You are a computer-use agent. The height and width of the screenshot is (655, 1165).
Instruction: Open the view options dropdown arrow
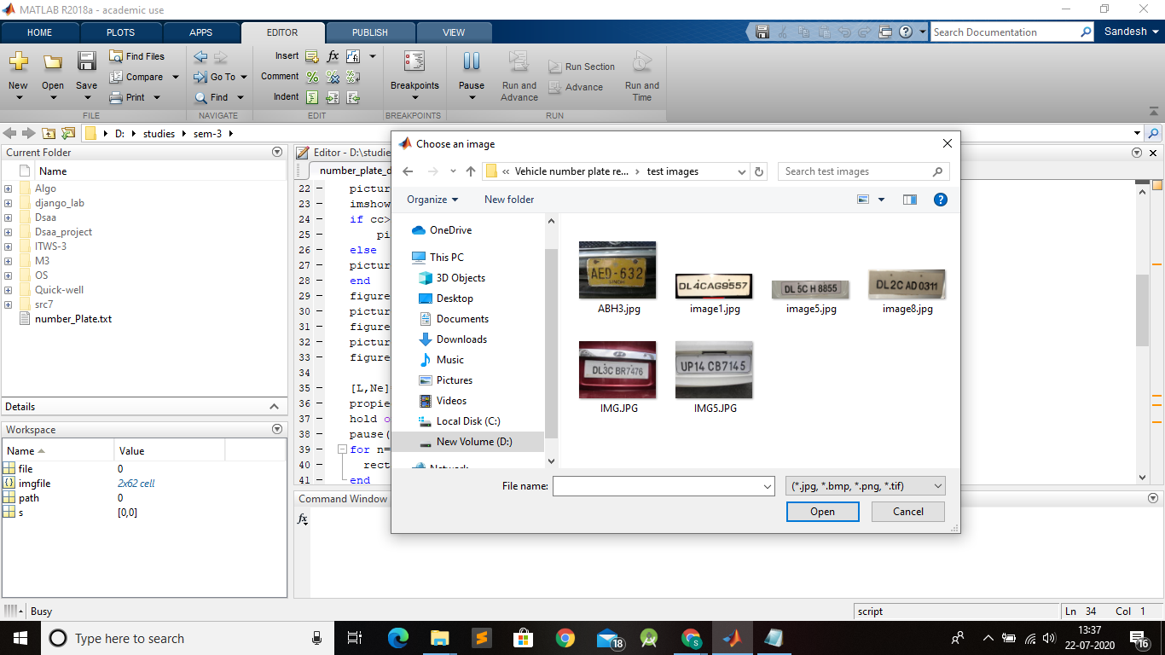point(881,200)
